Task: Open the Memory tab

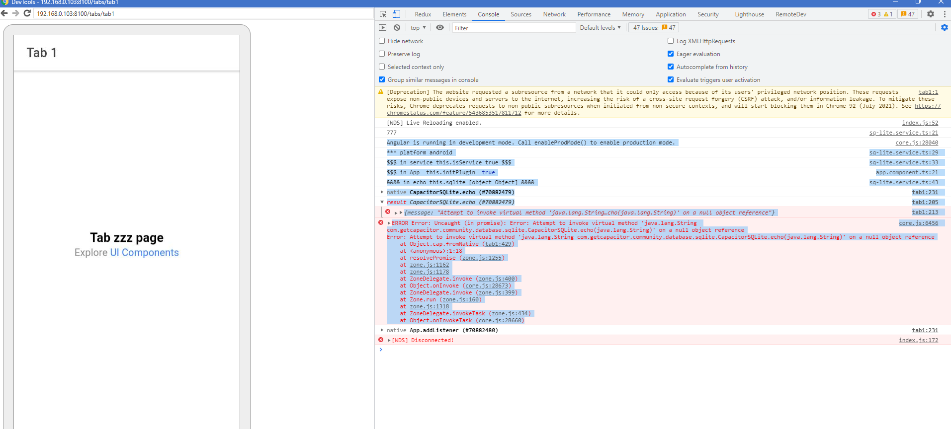Action: pos(633,14)
